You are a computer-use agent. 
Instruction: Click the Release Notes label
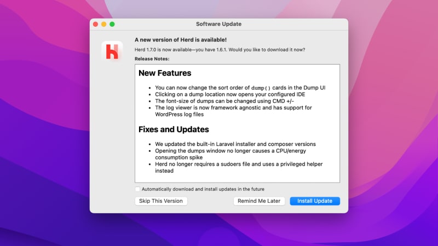coord(152,58)
